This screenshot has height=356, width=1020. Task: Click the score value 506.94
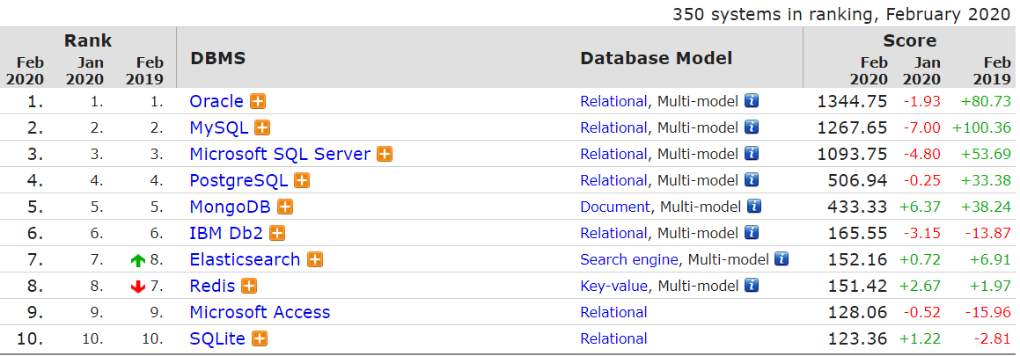857,180
